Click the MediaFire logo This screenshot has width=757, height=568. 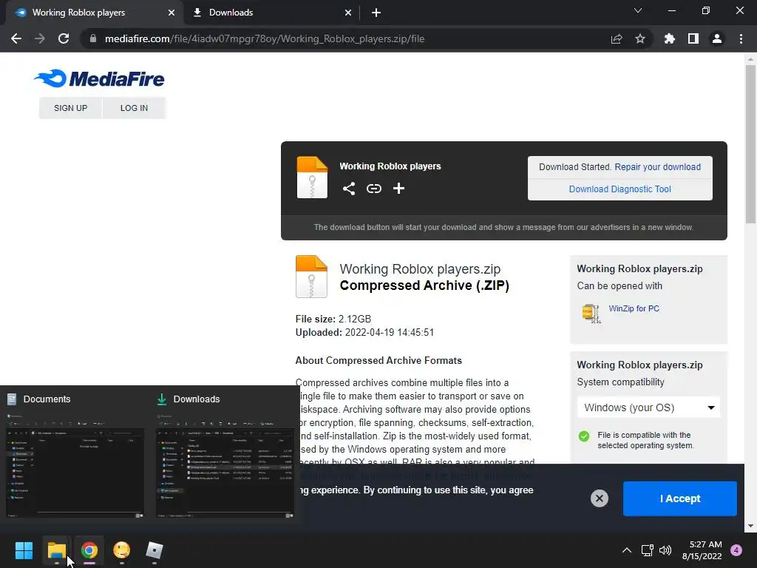100,78
